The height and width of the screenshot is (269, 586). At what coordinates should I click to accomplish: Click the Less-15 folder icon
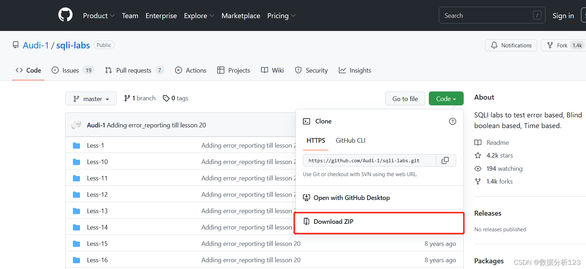click(x=76, y=244)
